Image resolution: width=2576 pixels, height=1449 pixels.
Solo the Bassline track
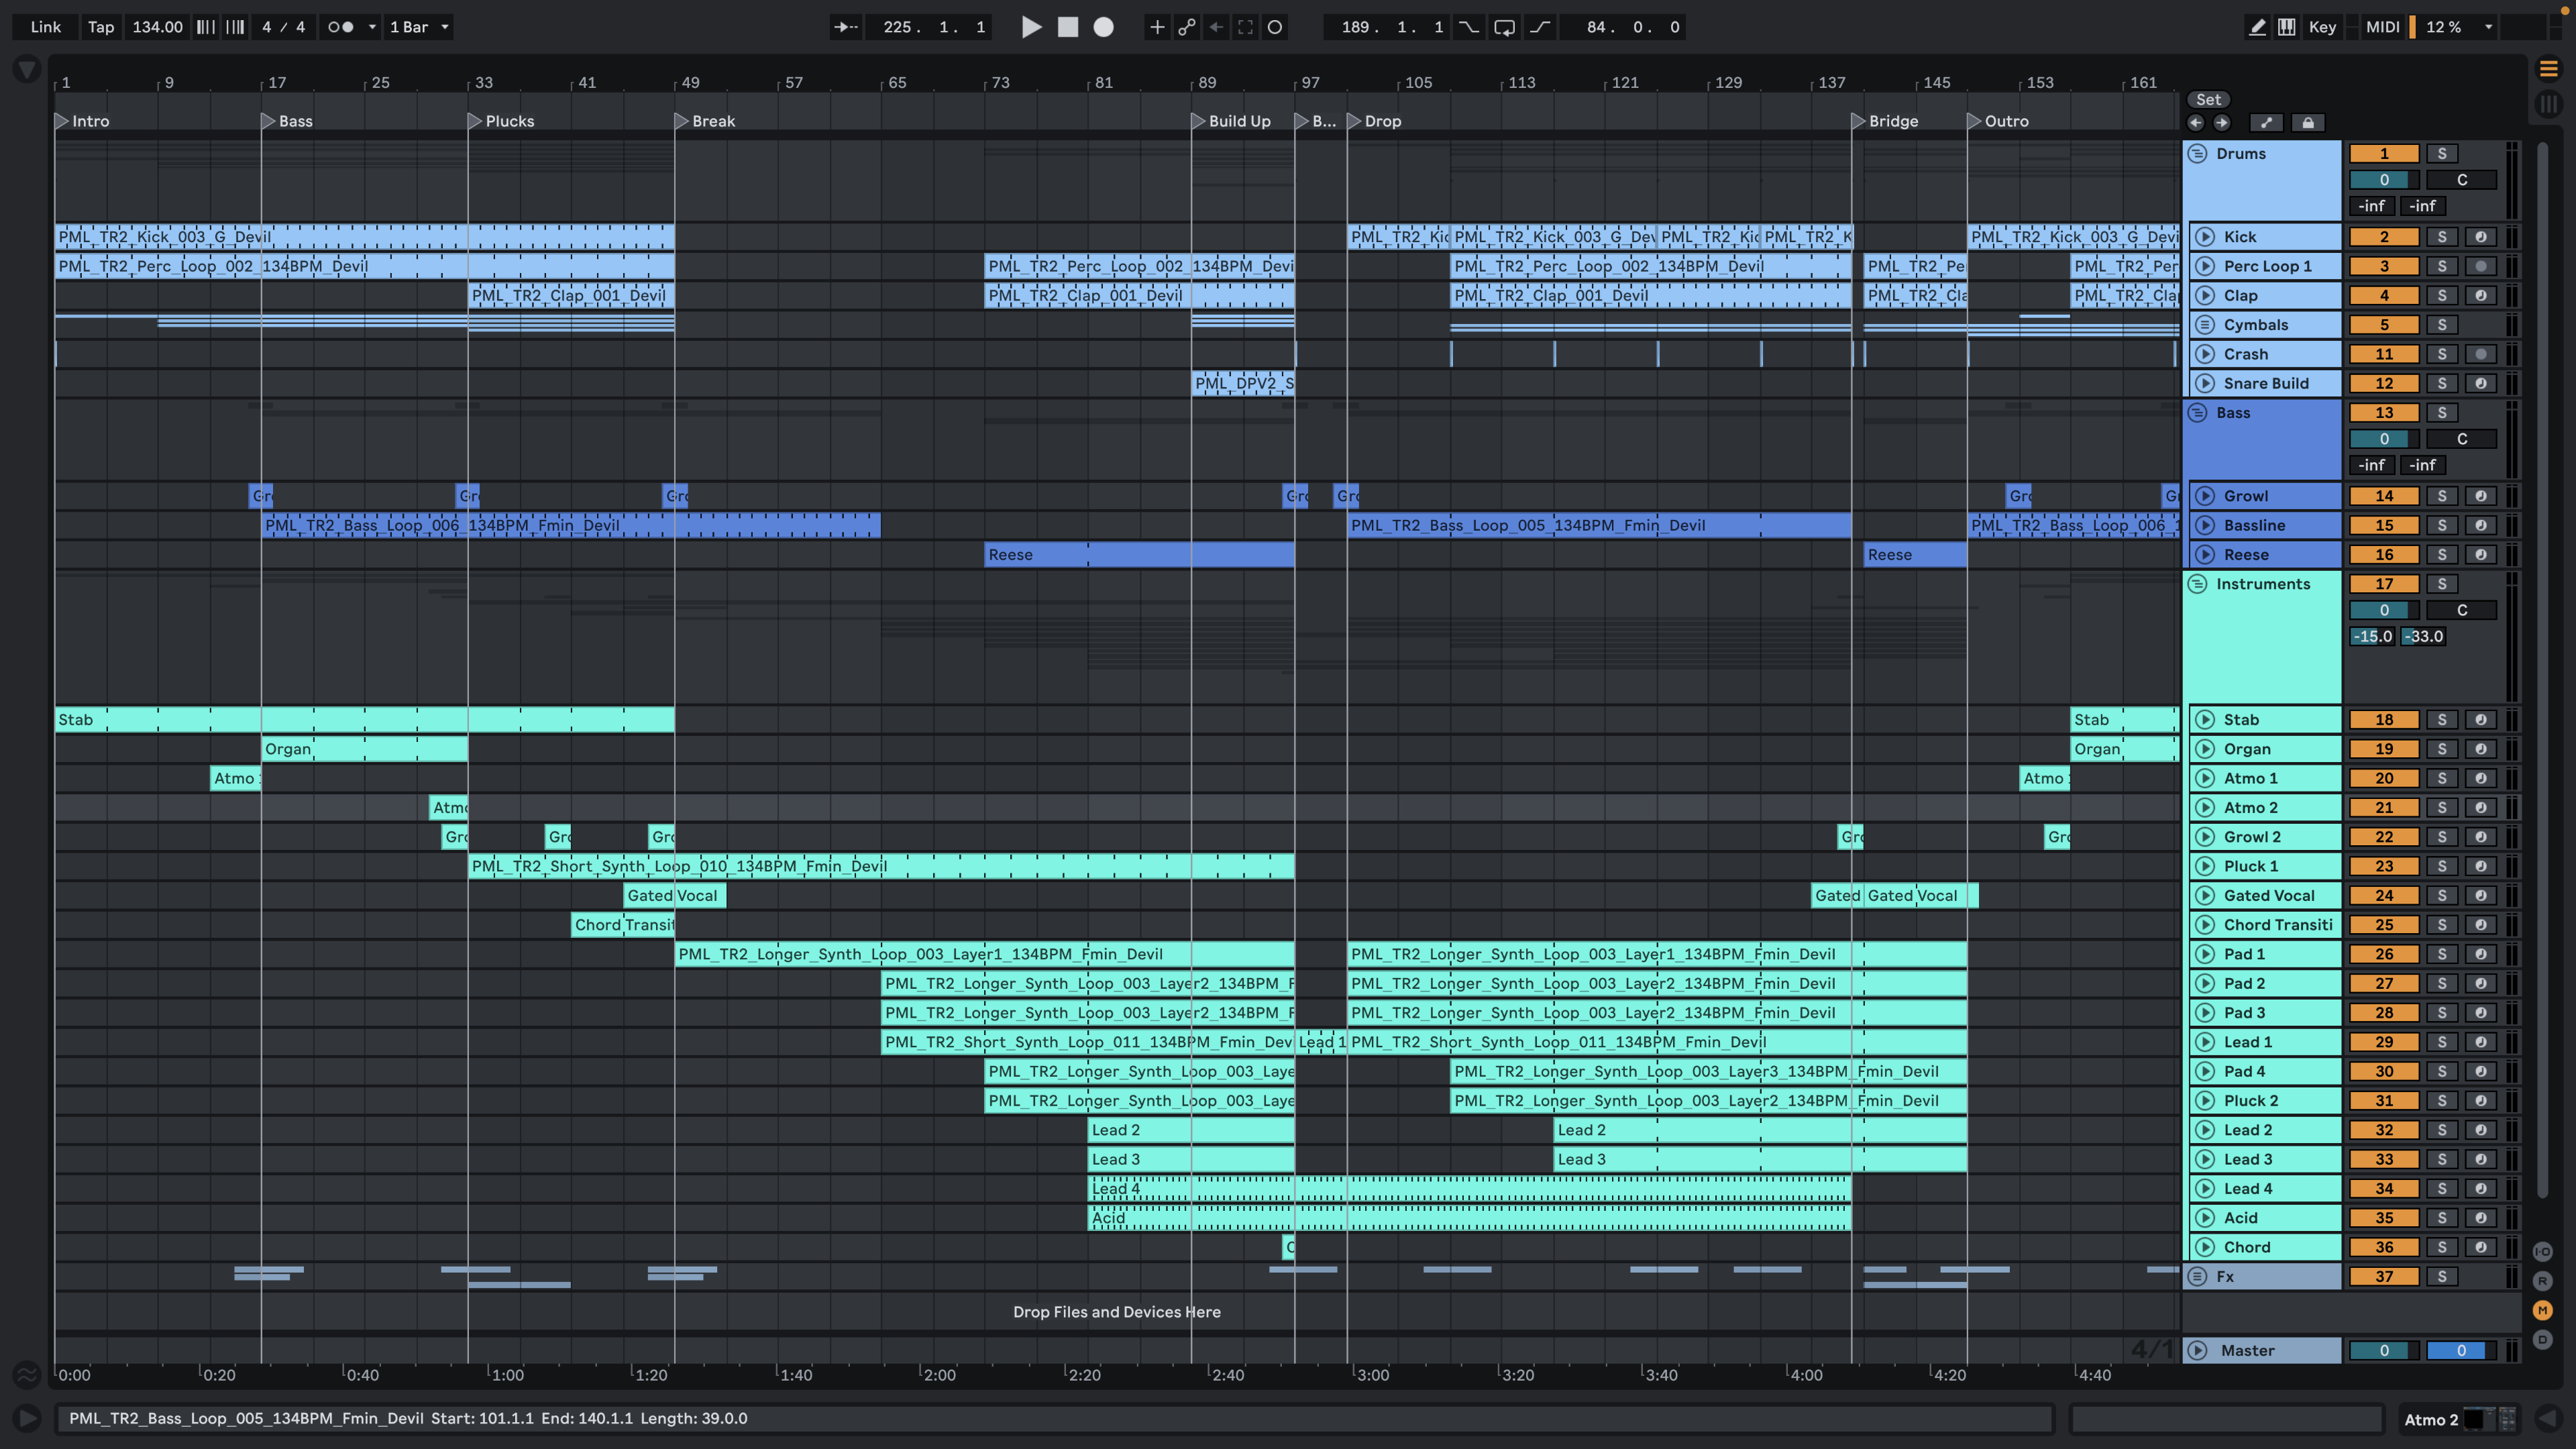coord(2442,525)
